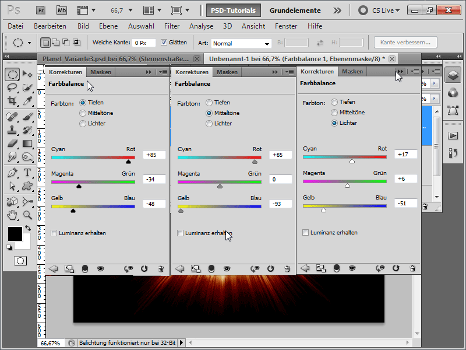Select the Eraser tool
The height and width of the screenshot is (350, 466).
click(12, 143)
